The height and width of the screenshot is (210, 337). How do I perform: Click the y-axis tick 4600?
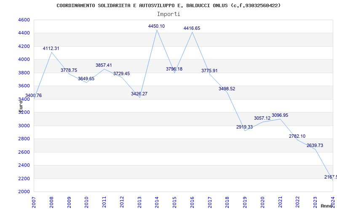coord(24,20)
